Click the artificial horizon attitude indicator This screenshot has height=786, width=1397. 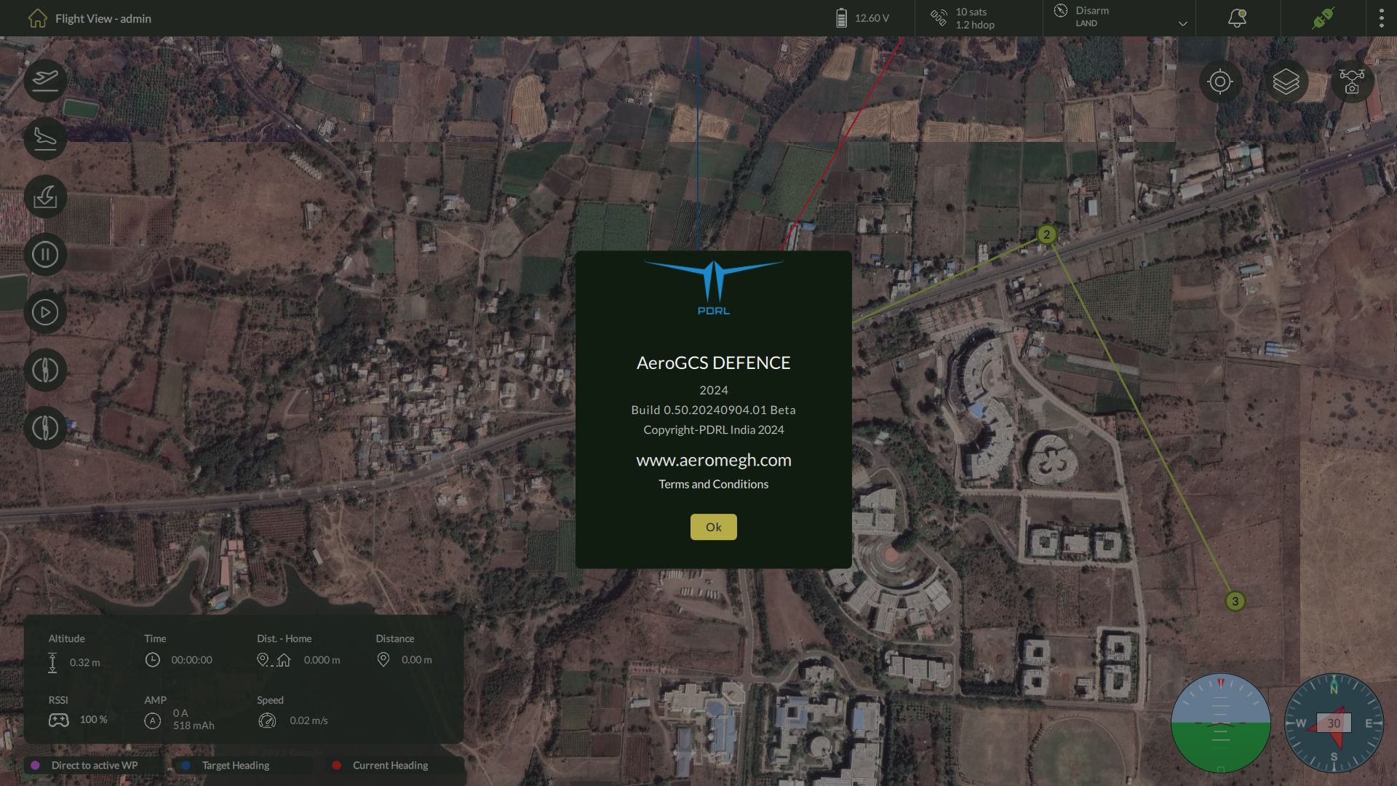pos(1221,723)
